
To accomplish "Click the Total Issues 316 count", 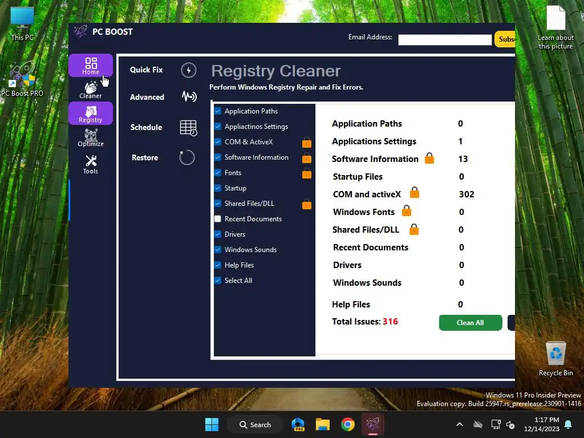I will coord(390,322).
